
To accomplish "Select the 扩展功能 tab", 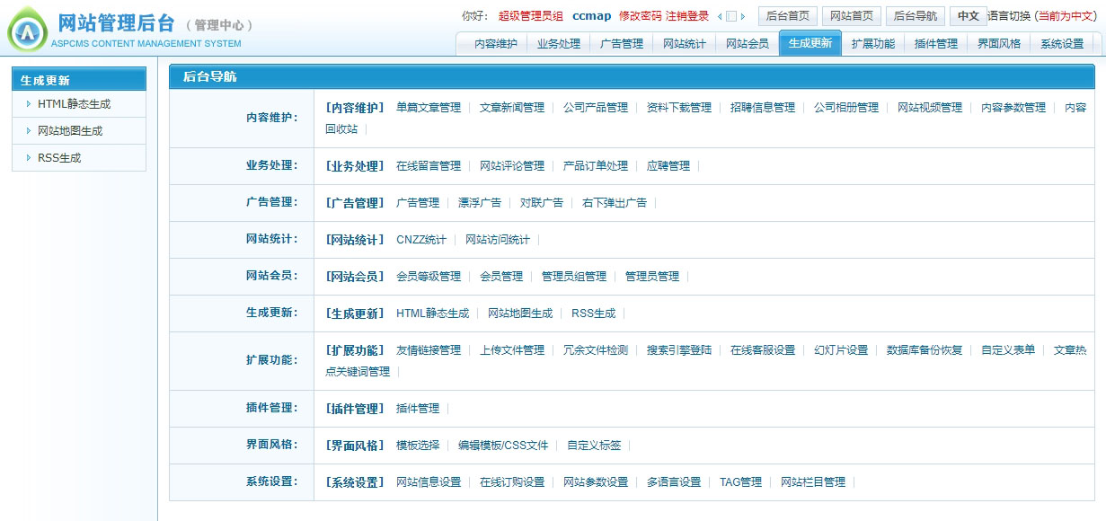I will point(872,43).
